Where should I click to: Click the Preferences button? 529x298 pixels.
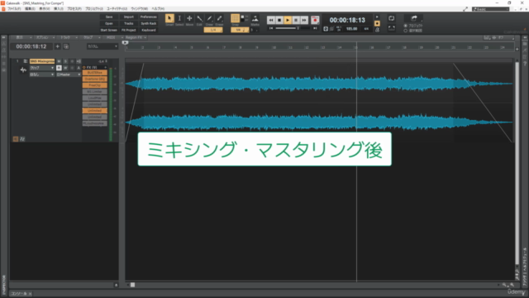[x=149, y=17]
